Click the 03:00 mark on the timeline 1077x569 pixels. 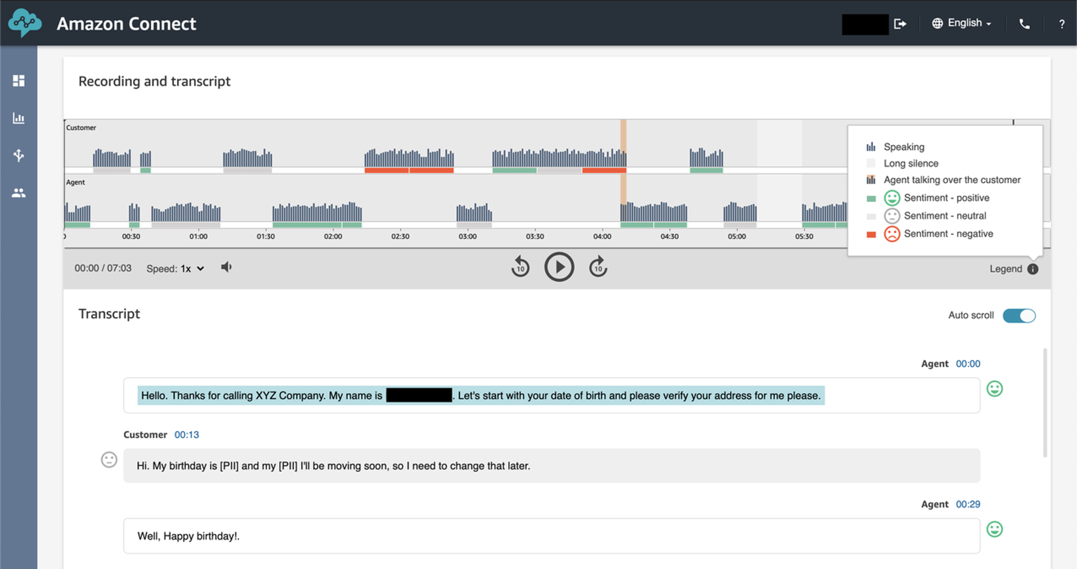(468, 237)
